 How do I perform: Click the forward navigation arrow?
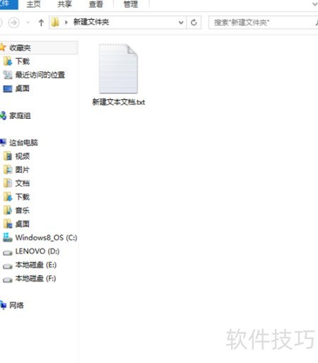[x=13, y=23]
